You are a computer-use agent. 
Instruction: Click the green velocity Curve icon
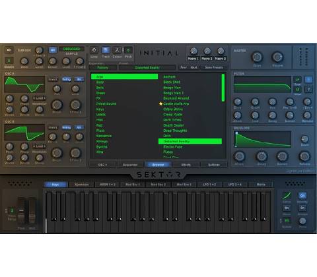(287, 195)
